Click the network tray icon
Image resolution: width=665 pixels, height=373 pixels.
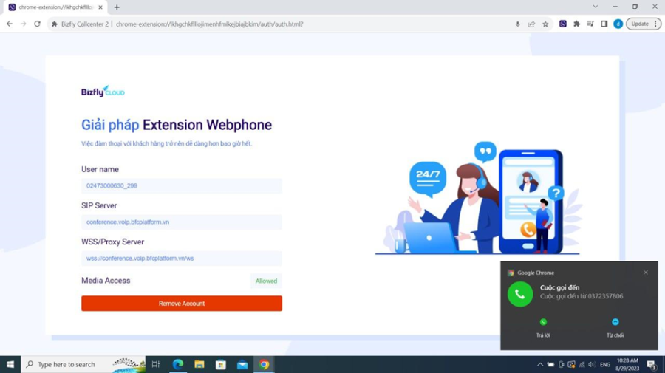click(x=582, y=365)
